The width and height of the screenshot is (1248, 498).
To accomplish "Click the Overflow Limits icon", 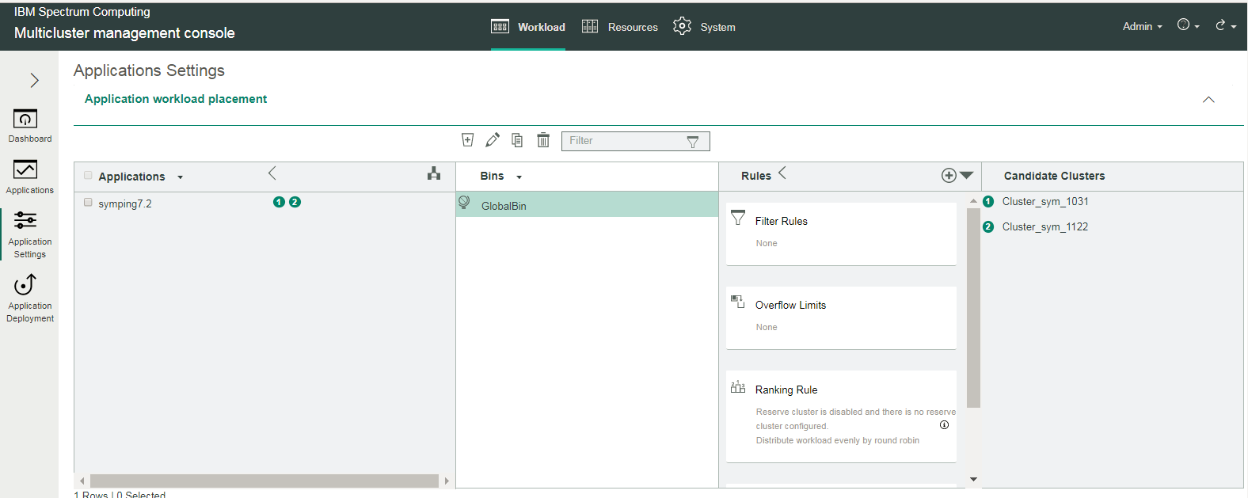I will coord(738,302).
